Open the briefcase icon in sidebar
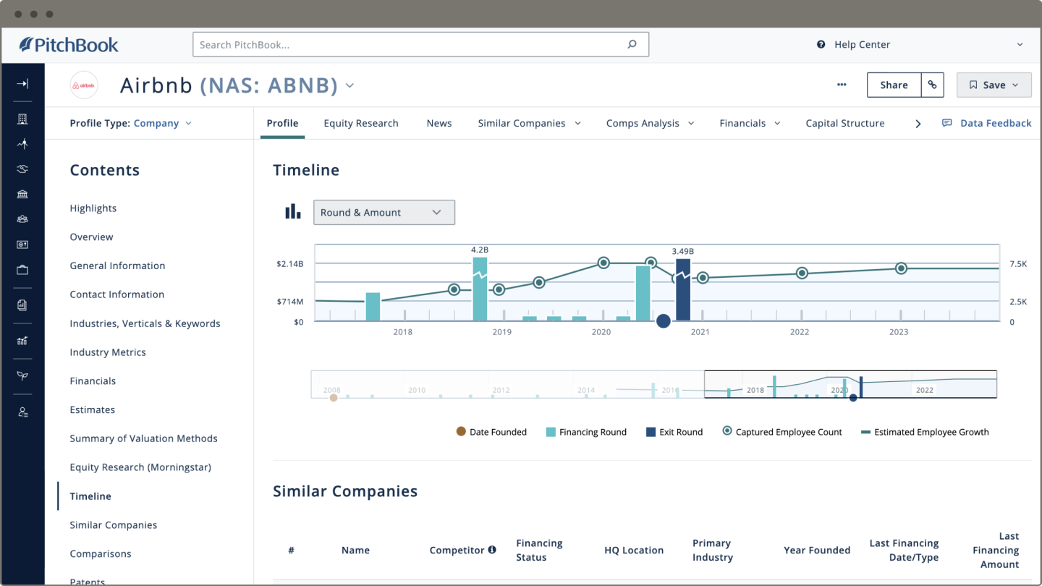The width and height of the screenshot is (1042, 586). 22,270
